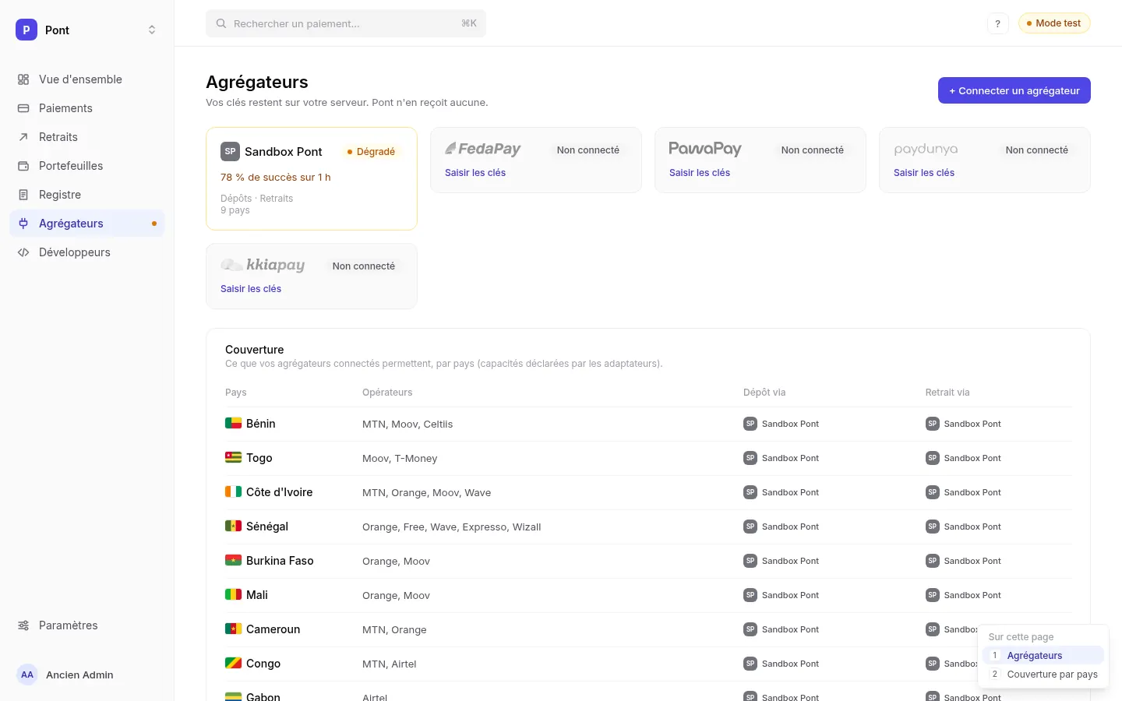Open help with the question mark button
Viewport: 1122px width, 701px height.
997,23
